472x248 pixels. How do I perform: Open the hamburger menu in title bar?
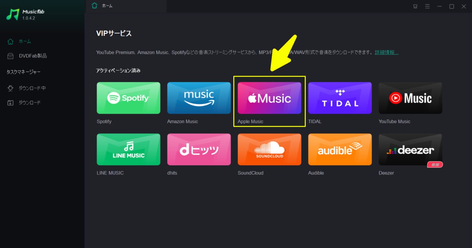pos(427,6)
